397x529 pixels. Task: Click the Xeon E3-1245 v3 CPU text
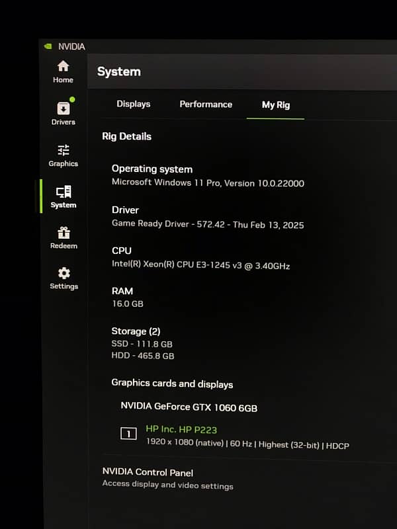[201, 265]
